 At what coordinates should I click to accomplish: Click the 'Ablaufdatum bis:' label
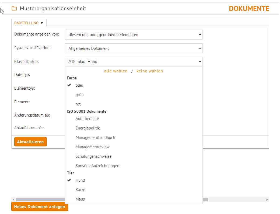pyautogui.click(x=29, y=128)
